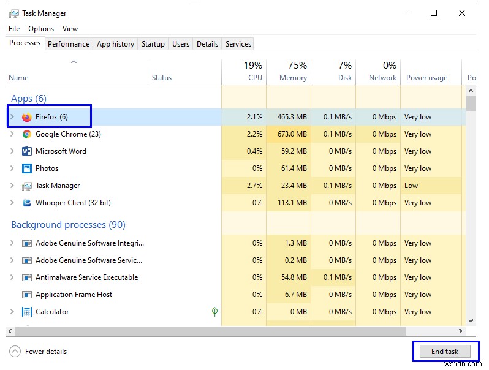Open the Options menu
This screenshot has width=489, height=370.
41,29
